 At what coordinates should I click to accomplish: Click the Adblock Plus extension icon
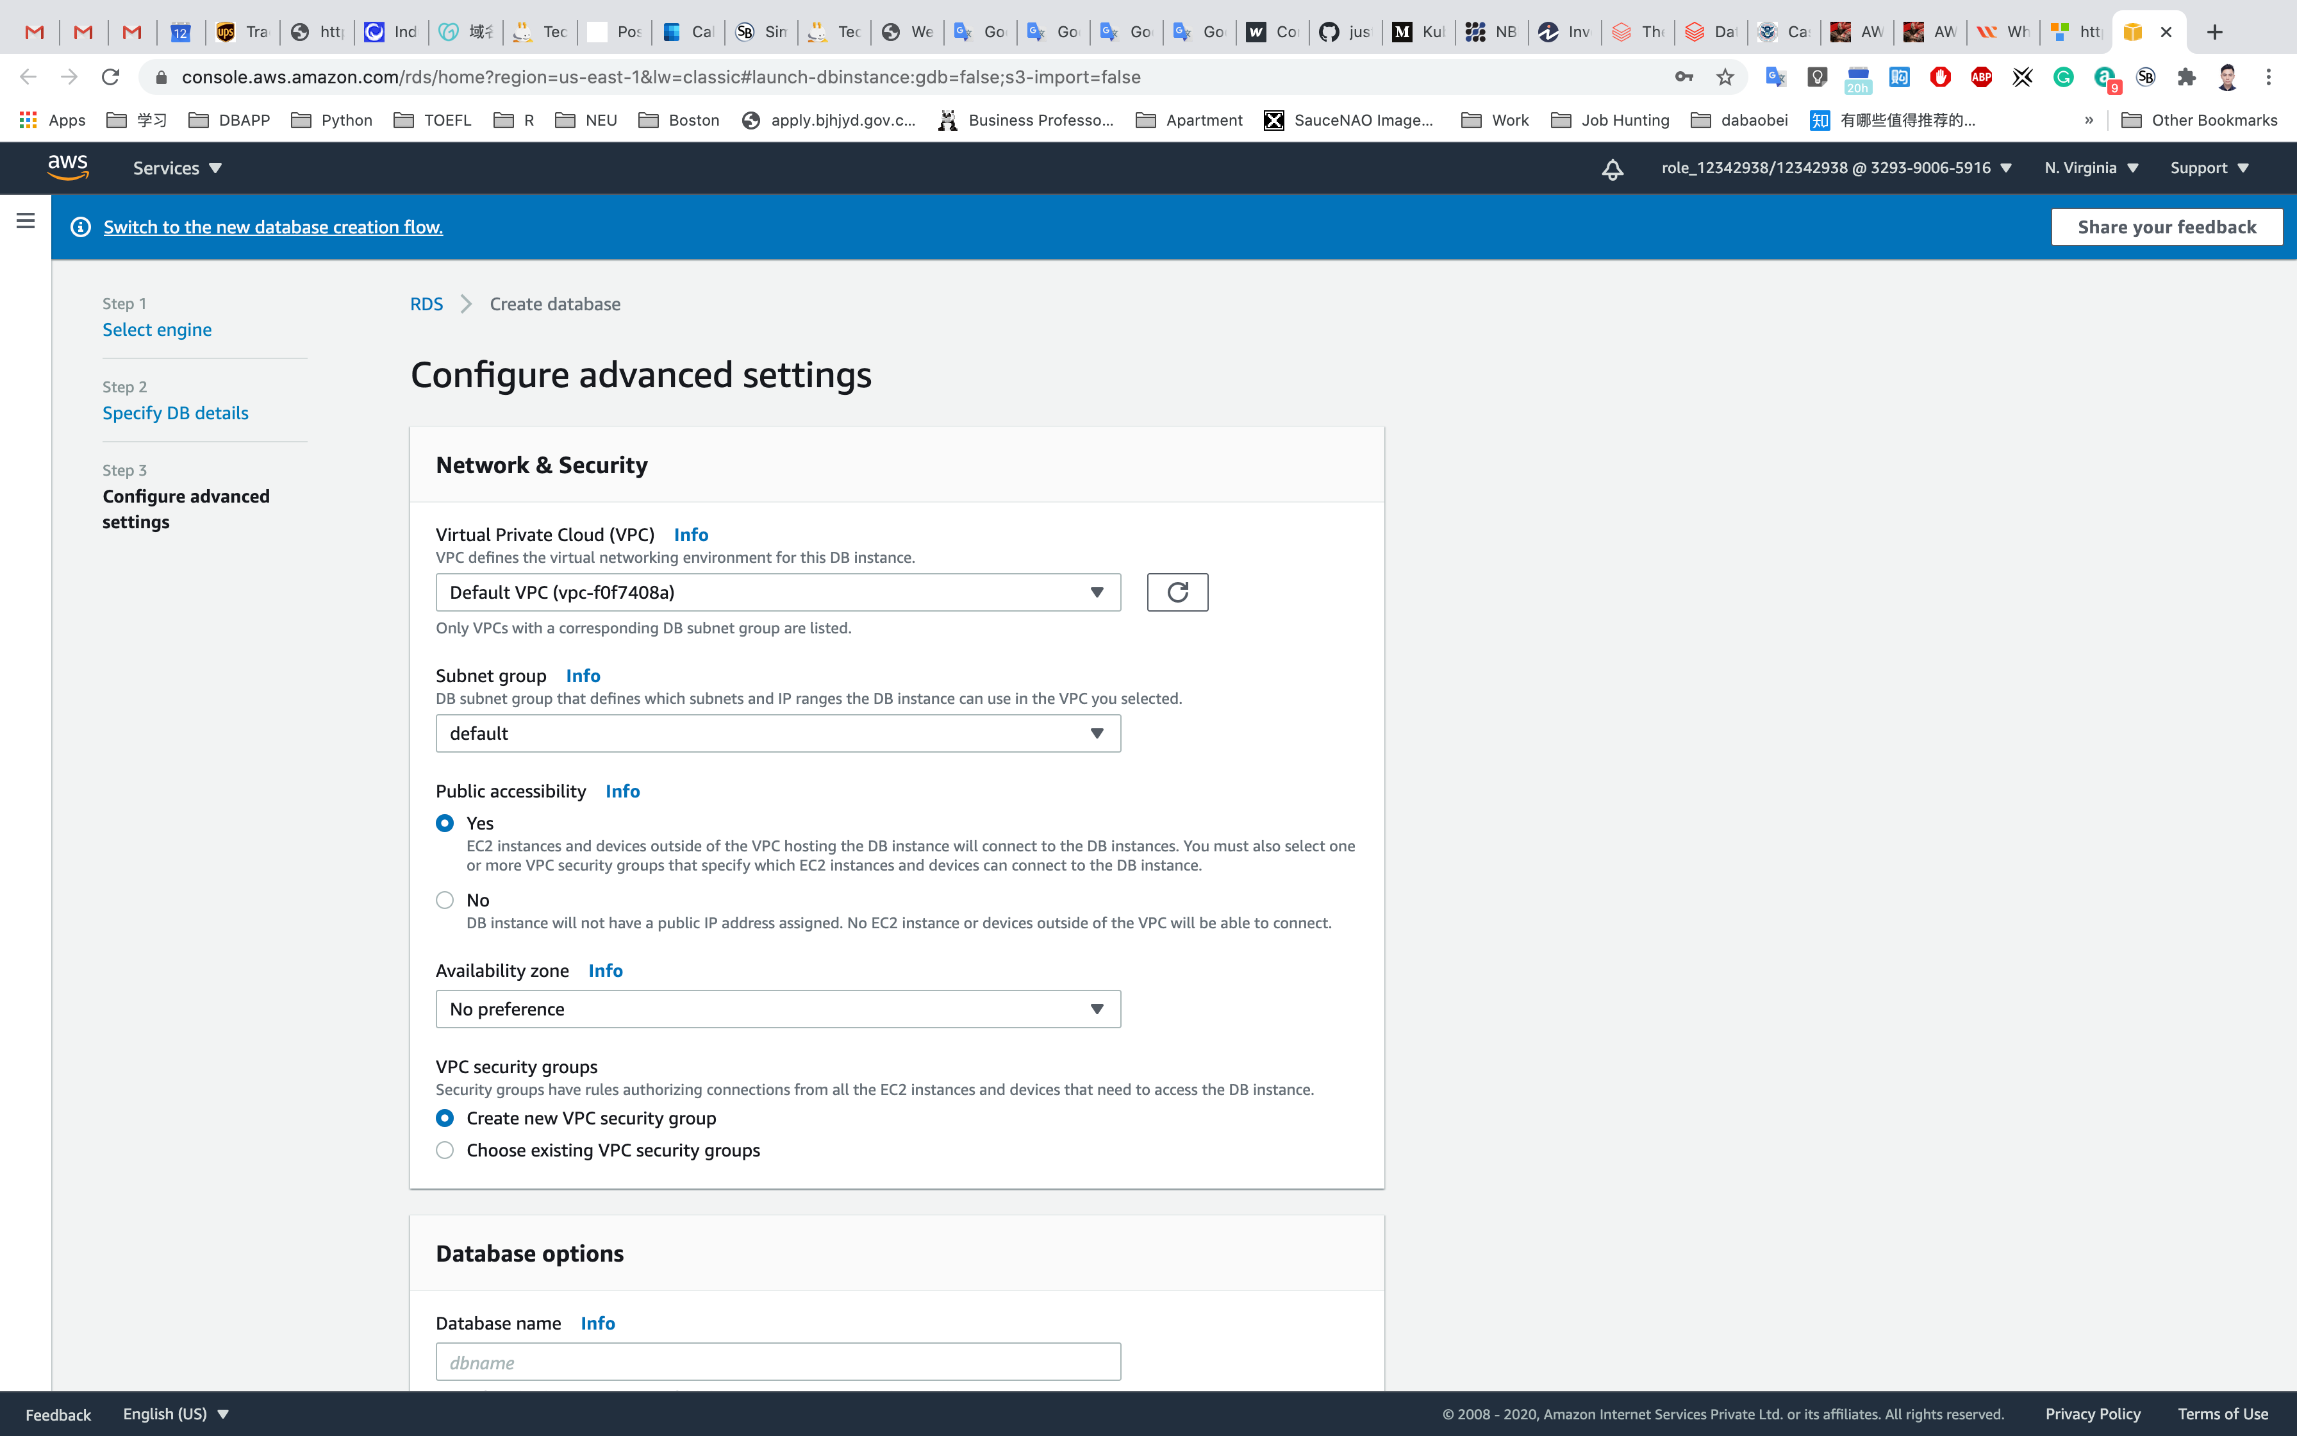coord(1981,77)
